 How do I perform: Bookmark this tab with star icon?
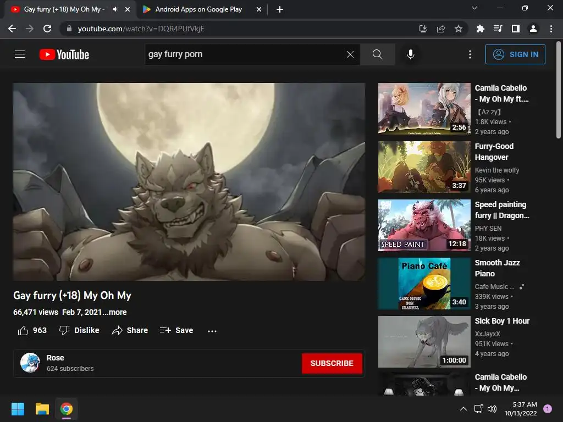click(458, 29)
